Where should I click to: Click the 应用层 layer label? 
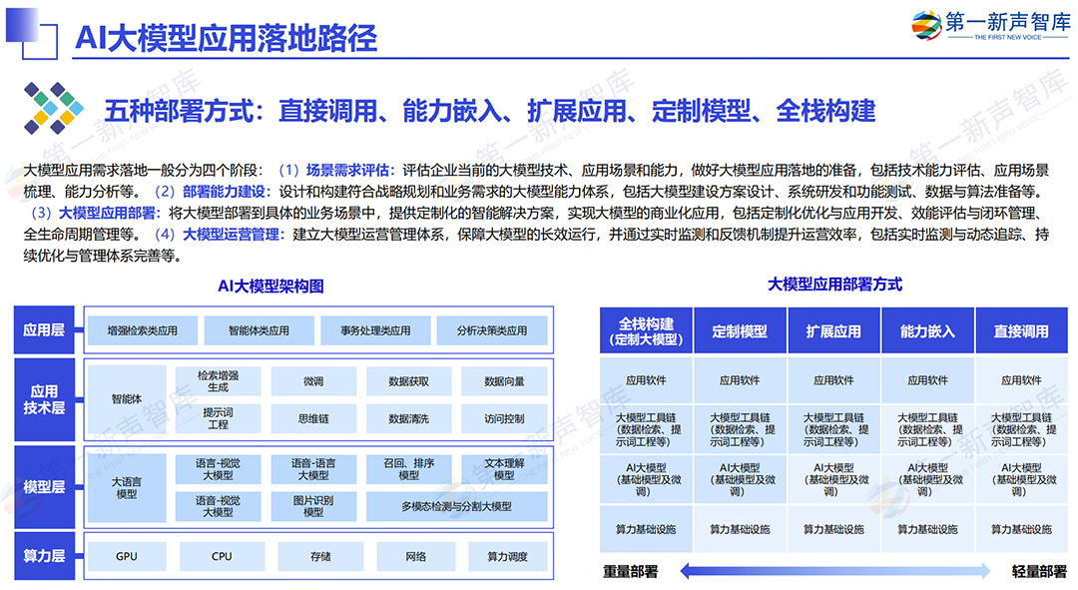44,330
